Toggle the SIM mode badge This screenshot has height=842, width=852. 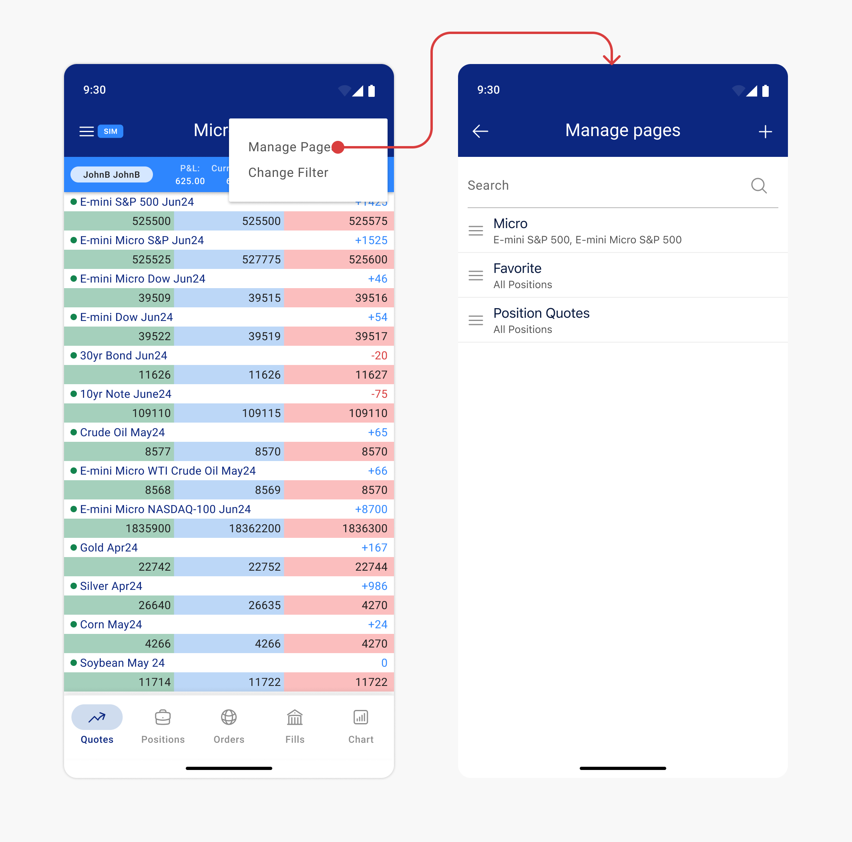pyautogui.click(x=110, y=131)
